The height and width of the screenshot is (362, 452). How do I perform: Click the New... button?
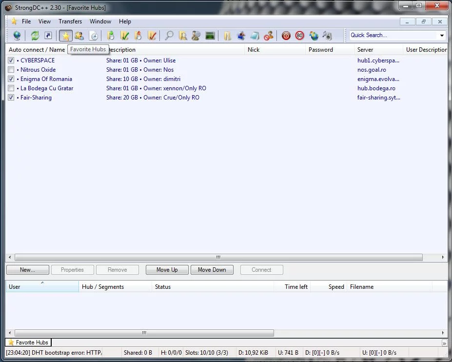[28, 270]
